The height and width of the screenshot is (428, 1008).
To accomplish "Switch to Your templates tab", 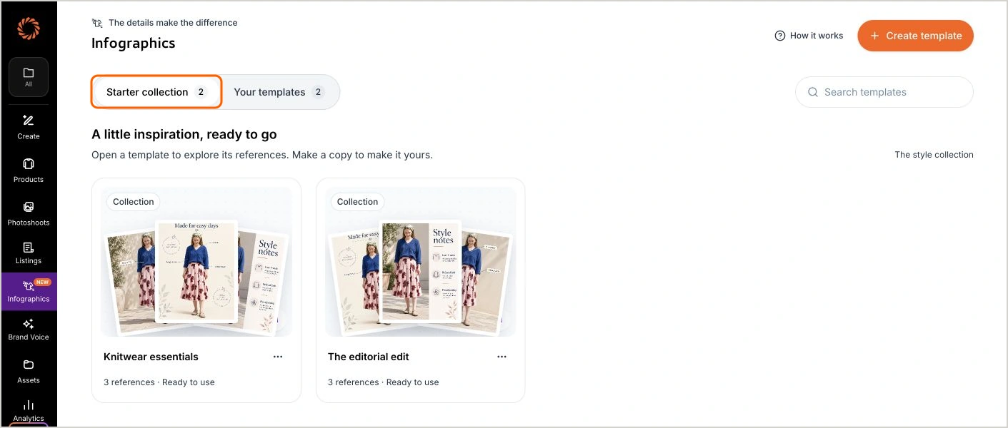I will tap(279, 92).
